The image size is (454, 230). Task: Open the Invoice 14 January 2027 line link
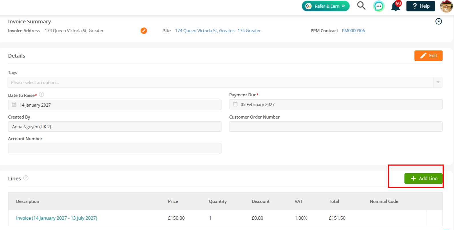[57, 218]
